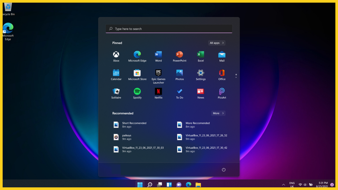Open the To Do app

[180, 94]
